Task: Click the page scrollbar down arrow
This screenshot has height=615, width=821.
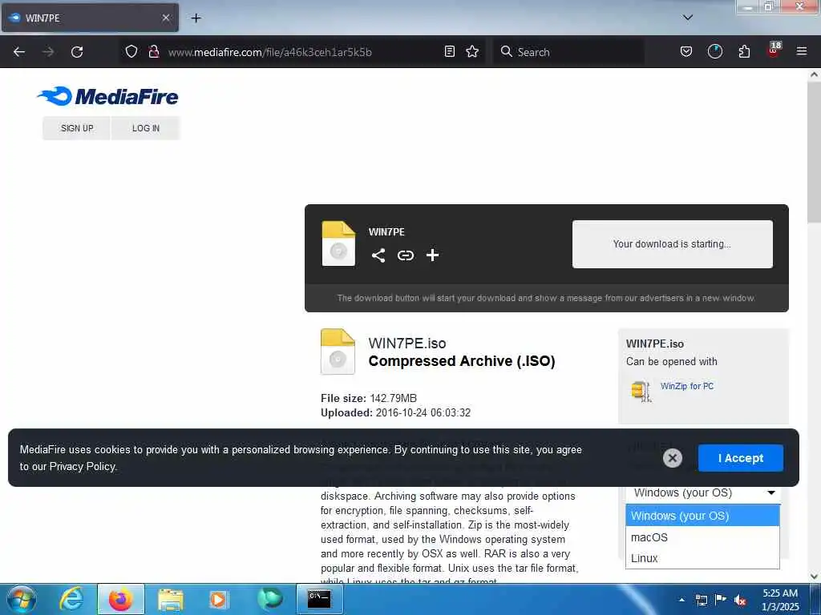Action: coord(814,577)
